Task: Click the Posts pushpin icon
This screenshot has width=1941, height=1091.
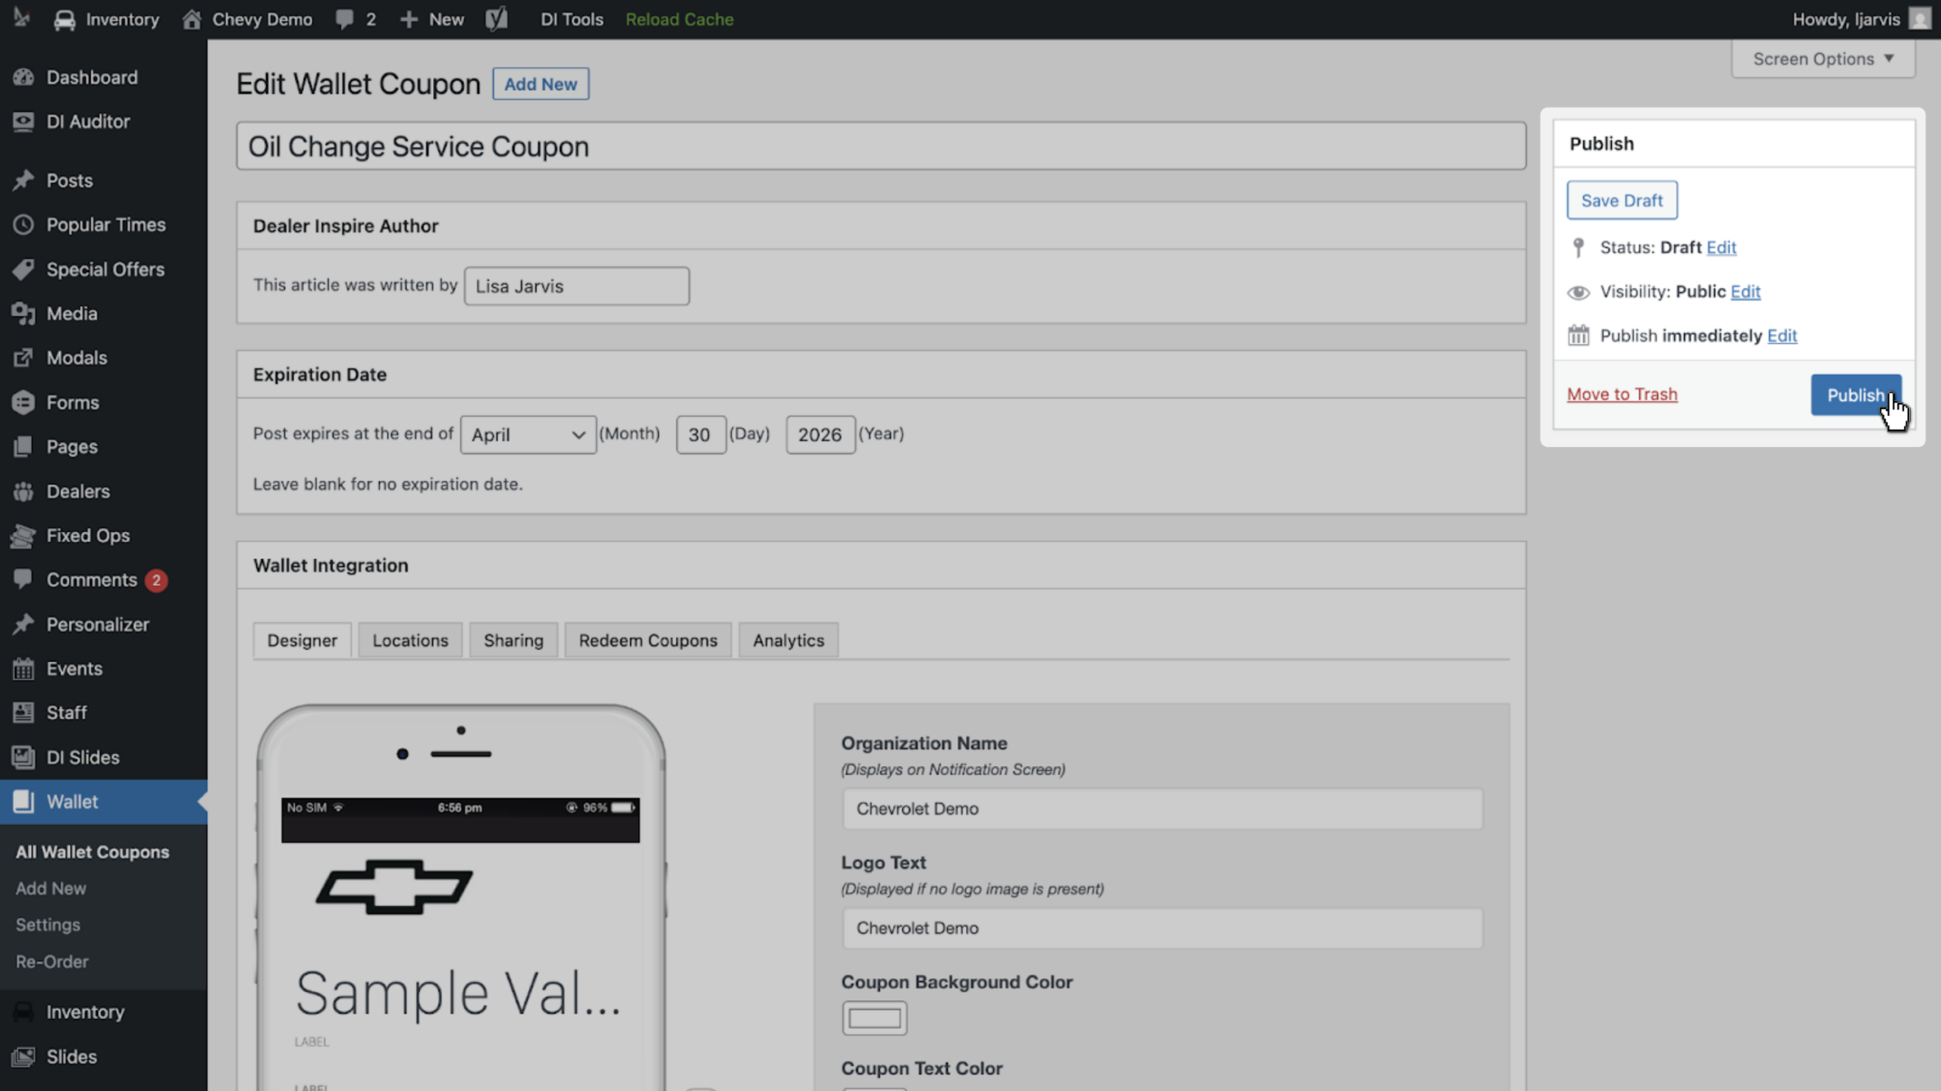Action: [24, 180]
